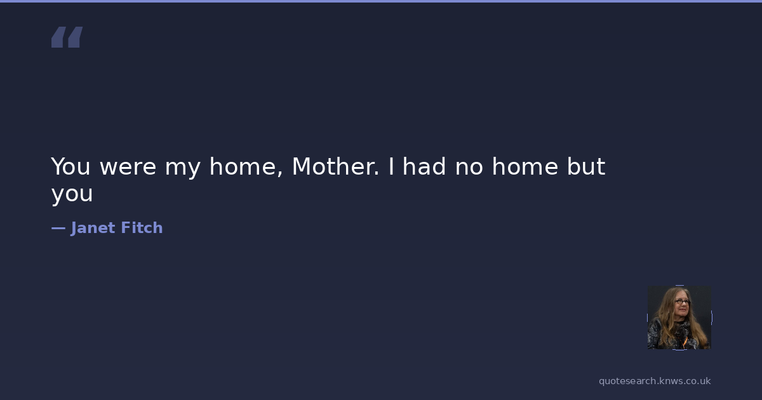Click the word "Mother" in the quote
The image size is (762, 400).
335,167
